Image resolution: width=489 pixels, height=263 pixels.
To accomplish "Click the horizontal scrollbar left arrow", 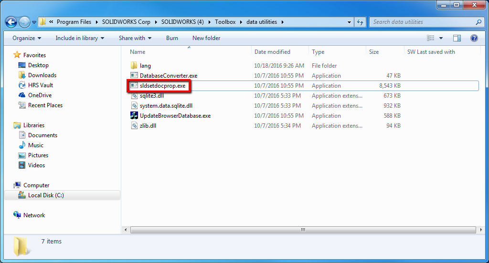I will point(126,230).
